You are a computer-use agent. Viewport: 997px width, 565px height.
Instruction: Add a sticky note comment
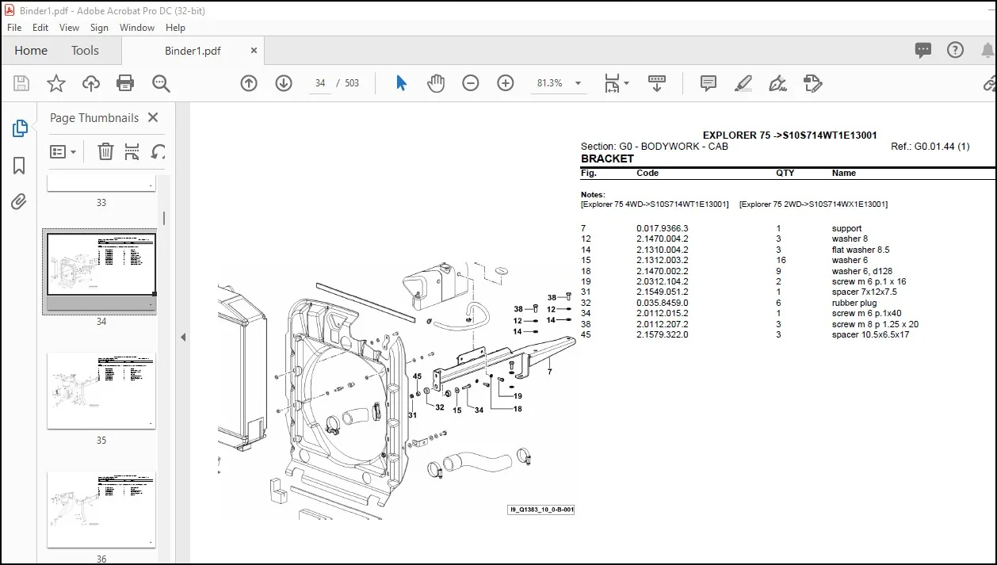(709, 83)
